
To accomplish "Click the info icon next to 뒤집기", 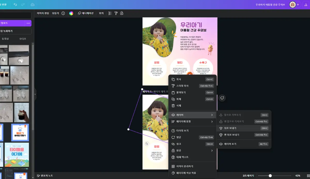I will coord(64,13).
